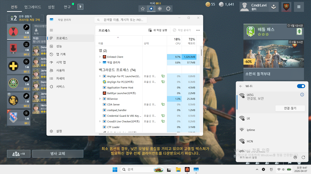311x174 pixels.
Task: Click the red star badge icon
Action: pyautogui.click(x=286, y=7)
